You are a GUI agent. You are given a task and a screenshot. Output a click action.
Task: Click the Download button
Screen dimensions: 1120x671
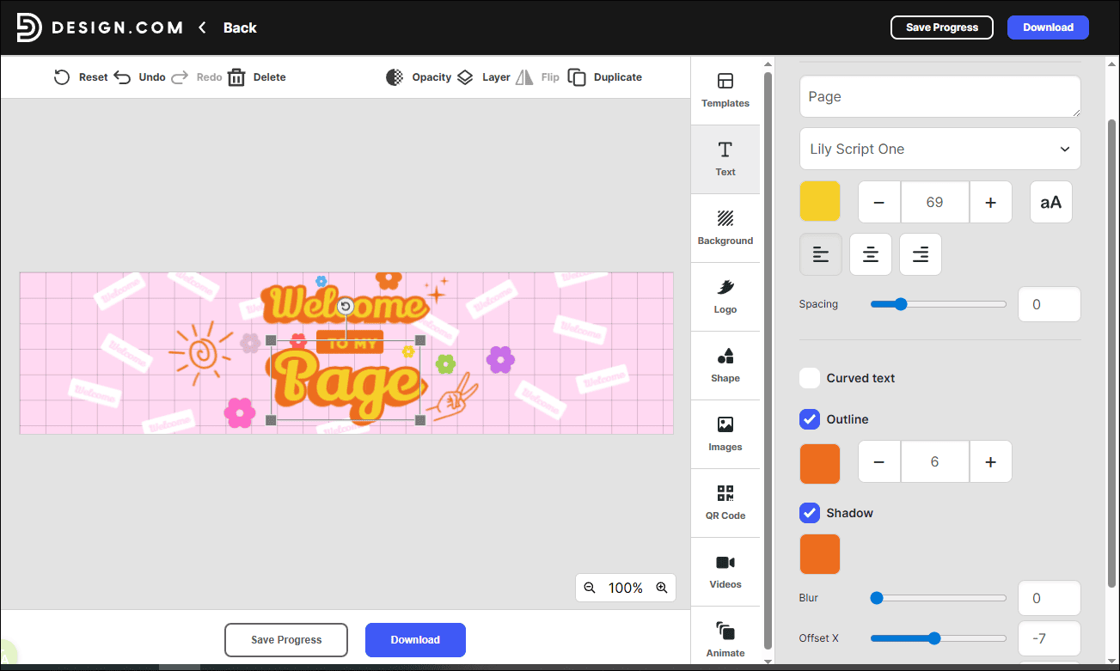pos(1048,27)
